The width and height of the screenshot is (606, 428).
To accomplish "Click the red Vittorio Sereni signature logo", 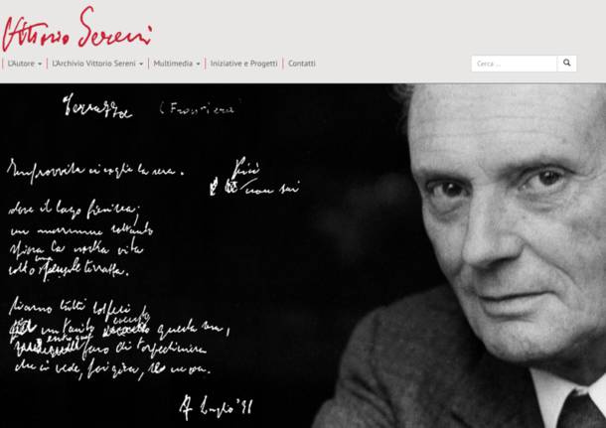I will (x=76, y=30).
